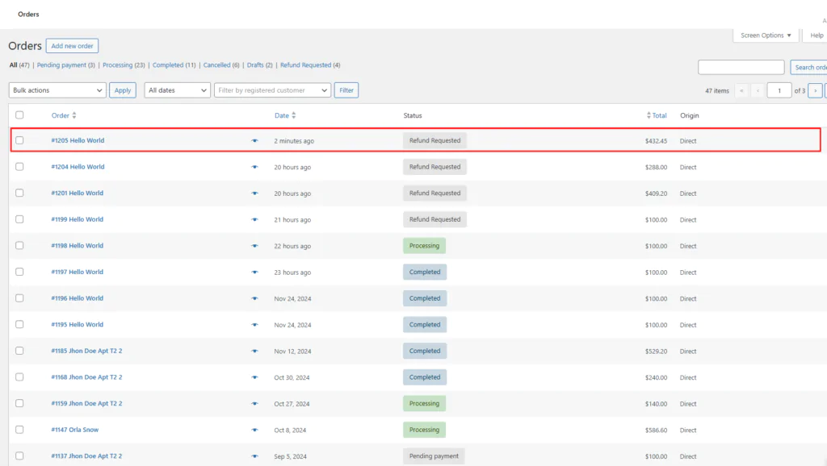The height and width of the screenshot is (466, 827).
Task: Click the Search orders button
Action: click(x=808, y=68)
